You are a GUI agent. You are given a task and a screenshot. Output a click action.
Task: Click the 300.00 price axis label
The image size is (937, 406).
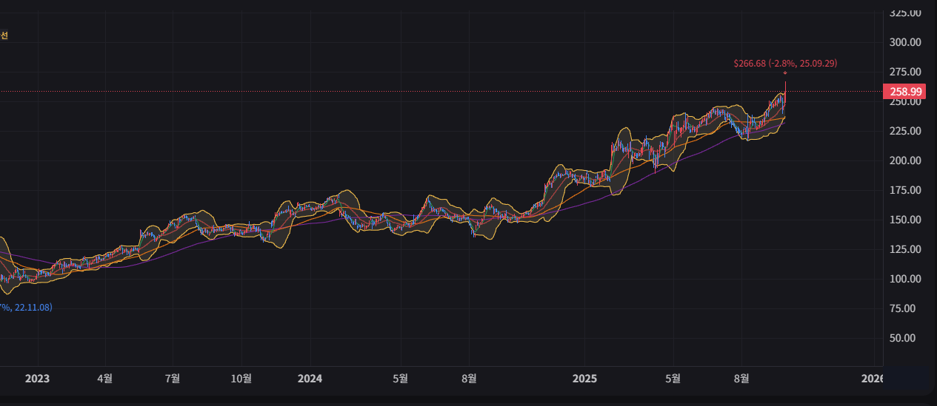tap(905, 42)
